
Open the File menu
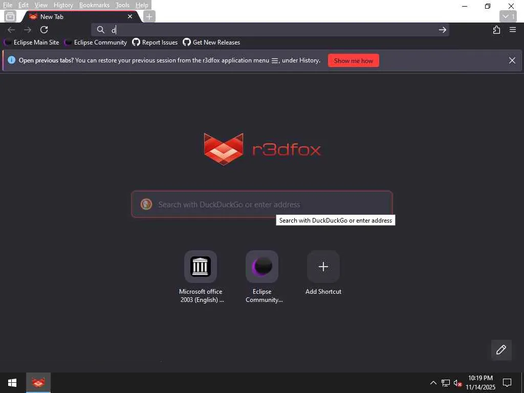(x=7, y=5)
